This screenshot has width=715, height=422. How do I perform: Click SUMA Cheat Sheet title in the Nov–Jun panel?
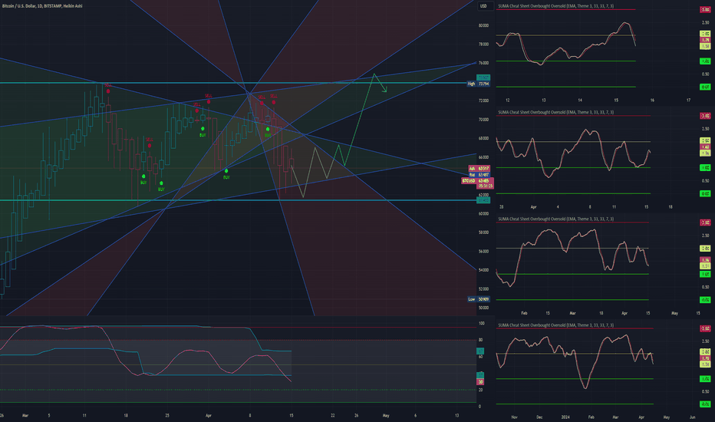point(555,325)
